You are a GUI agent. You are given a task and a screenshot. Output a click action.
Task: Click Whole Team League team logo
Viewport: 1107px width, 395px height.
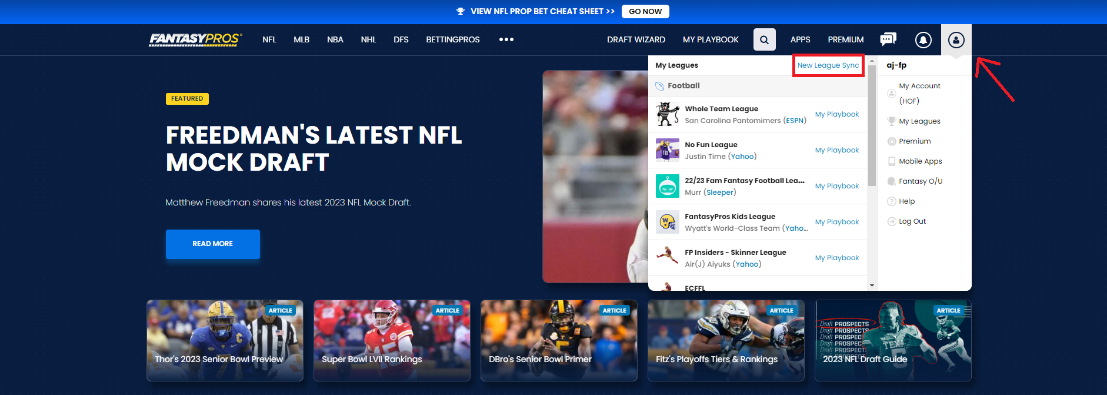click(668, 114)
